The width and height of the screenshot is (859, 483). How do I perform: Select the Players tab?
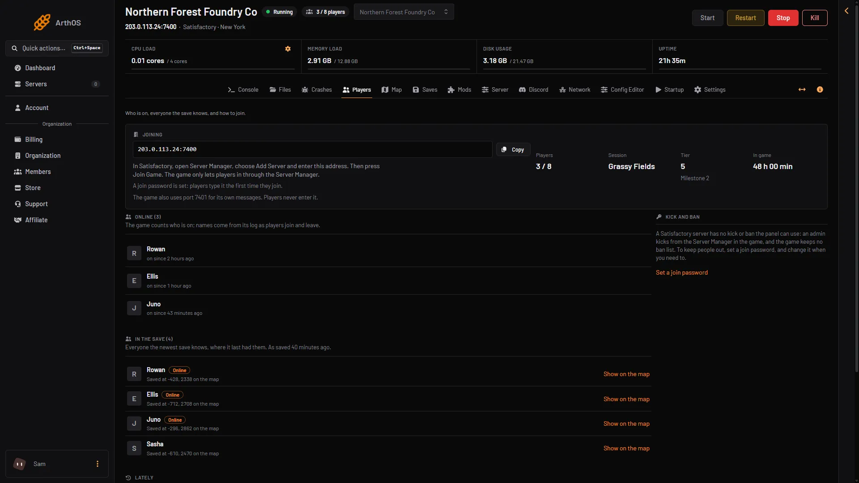357,90
